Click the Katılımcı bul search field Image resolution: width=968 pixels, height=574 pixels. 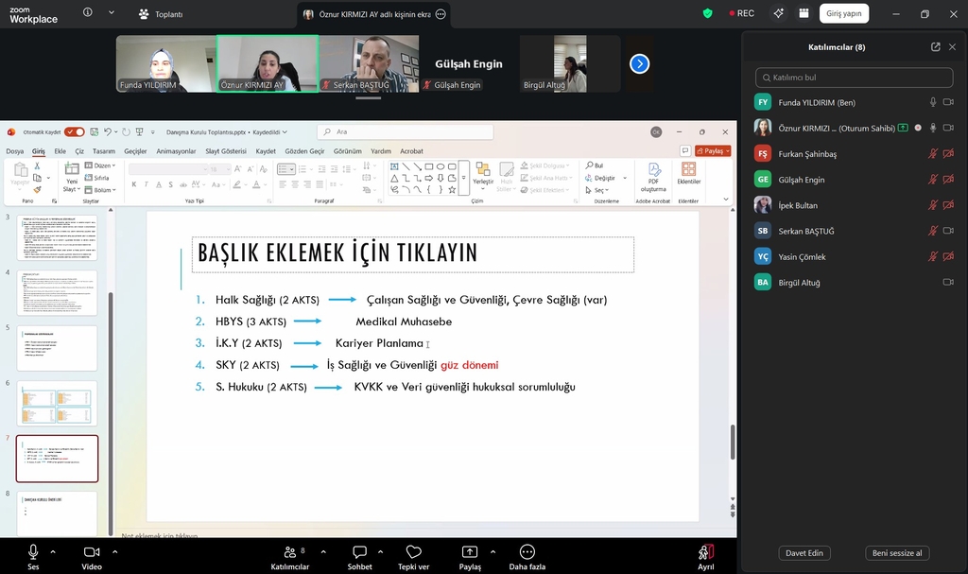coord(855,78)
